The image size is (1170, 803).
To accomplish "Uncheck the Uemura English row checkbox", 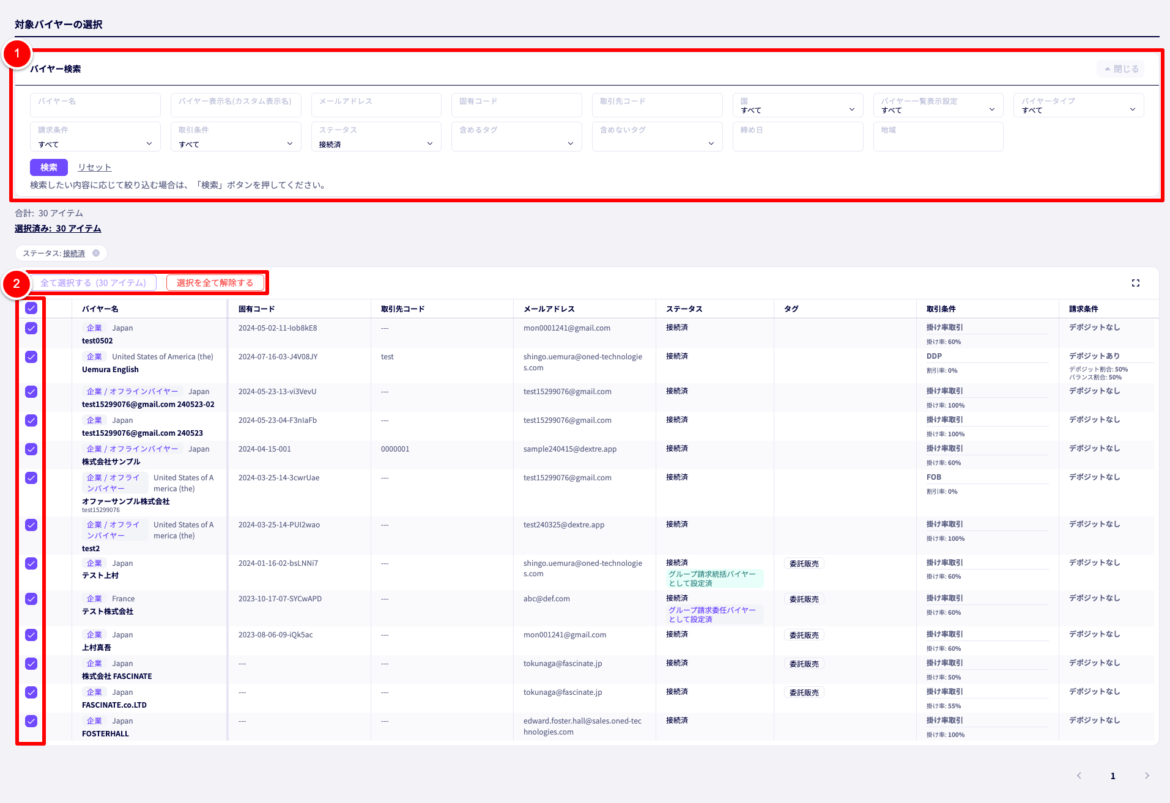I will click(31, 357).
